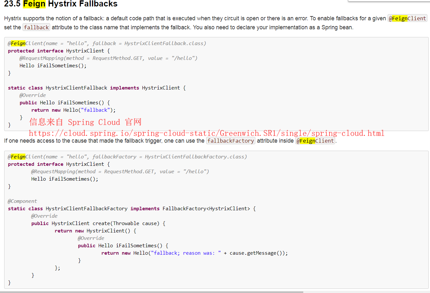Click "protected interface HystrixClient {" in the first code block
Viewport: 430px width, 293px height.
(59, 51)
